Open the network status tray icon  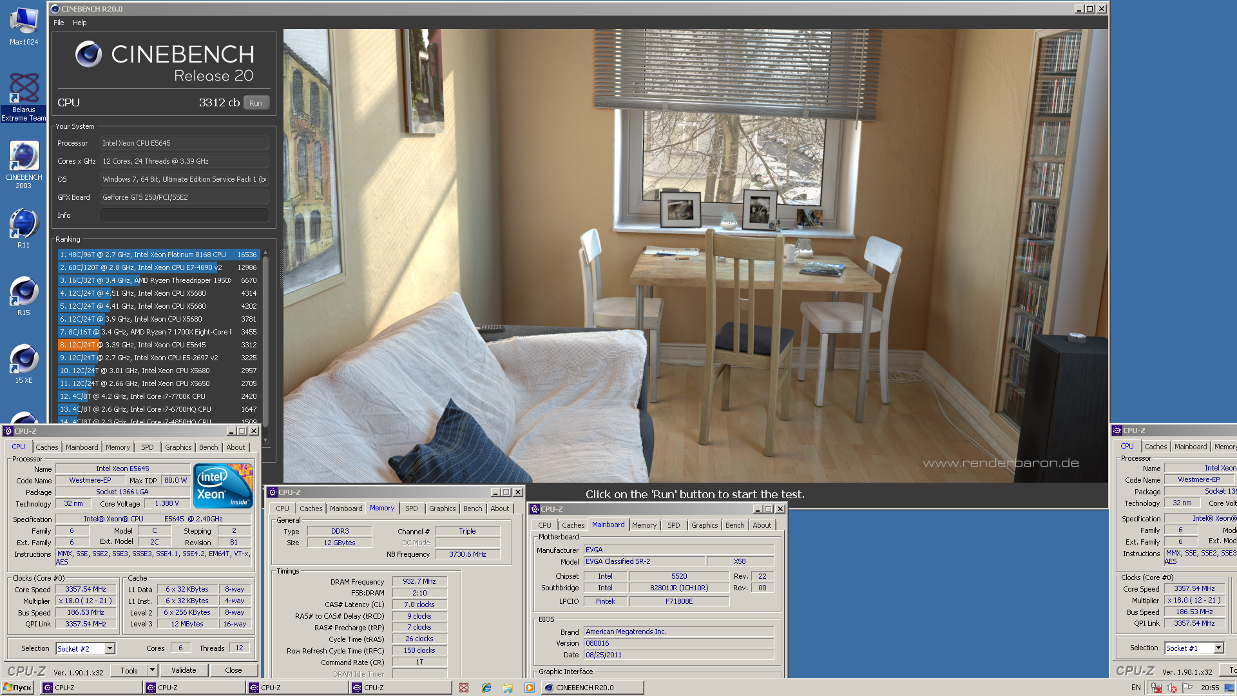[1157, 688]
